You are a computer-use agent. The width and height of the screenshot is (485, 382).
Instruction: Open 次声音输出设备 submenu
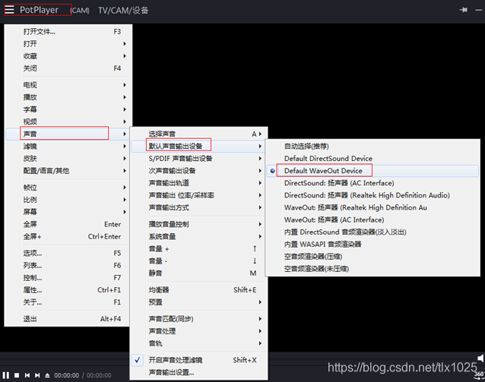[198, 171]
